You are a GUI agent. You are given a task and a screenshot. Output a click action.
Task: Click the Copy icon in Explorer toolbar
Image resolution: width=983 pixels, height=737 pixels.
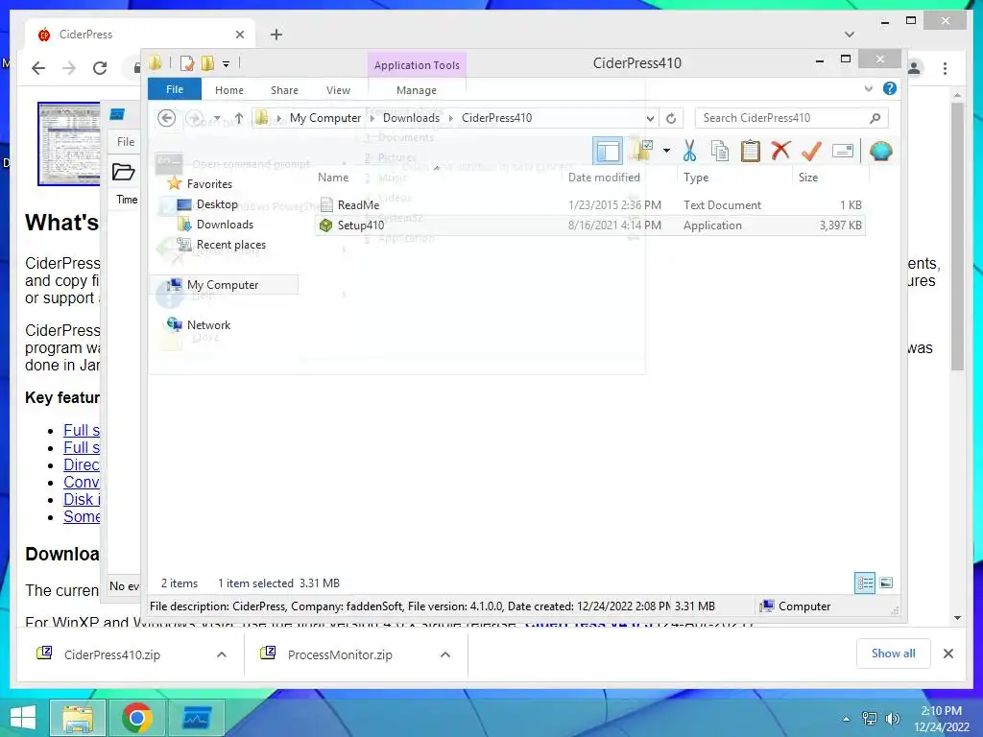(x=720, y=151)
